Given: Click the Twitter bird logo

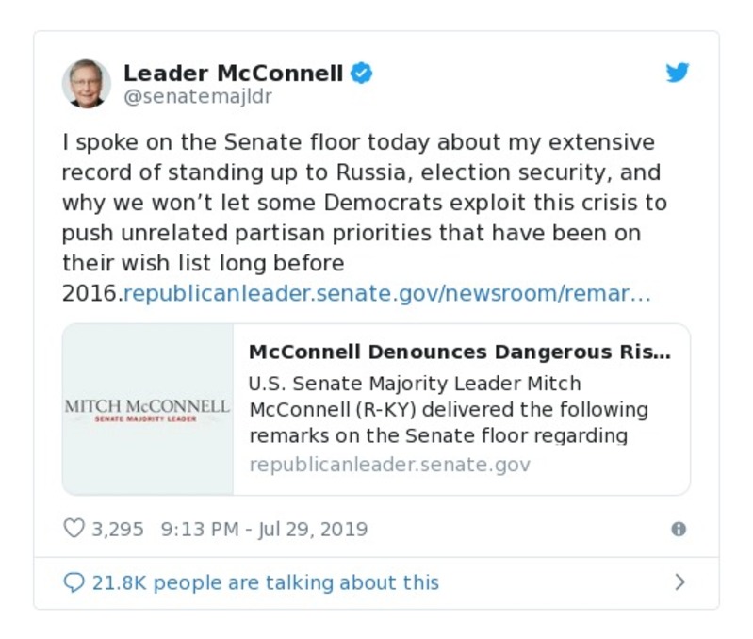Looking at the screenshot, I should (x=678, y=74).
